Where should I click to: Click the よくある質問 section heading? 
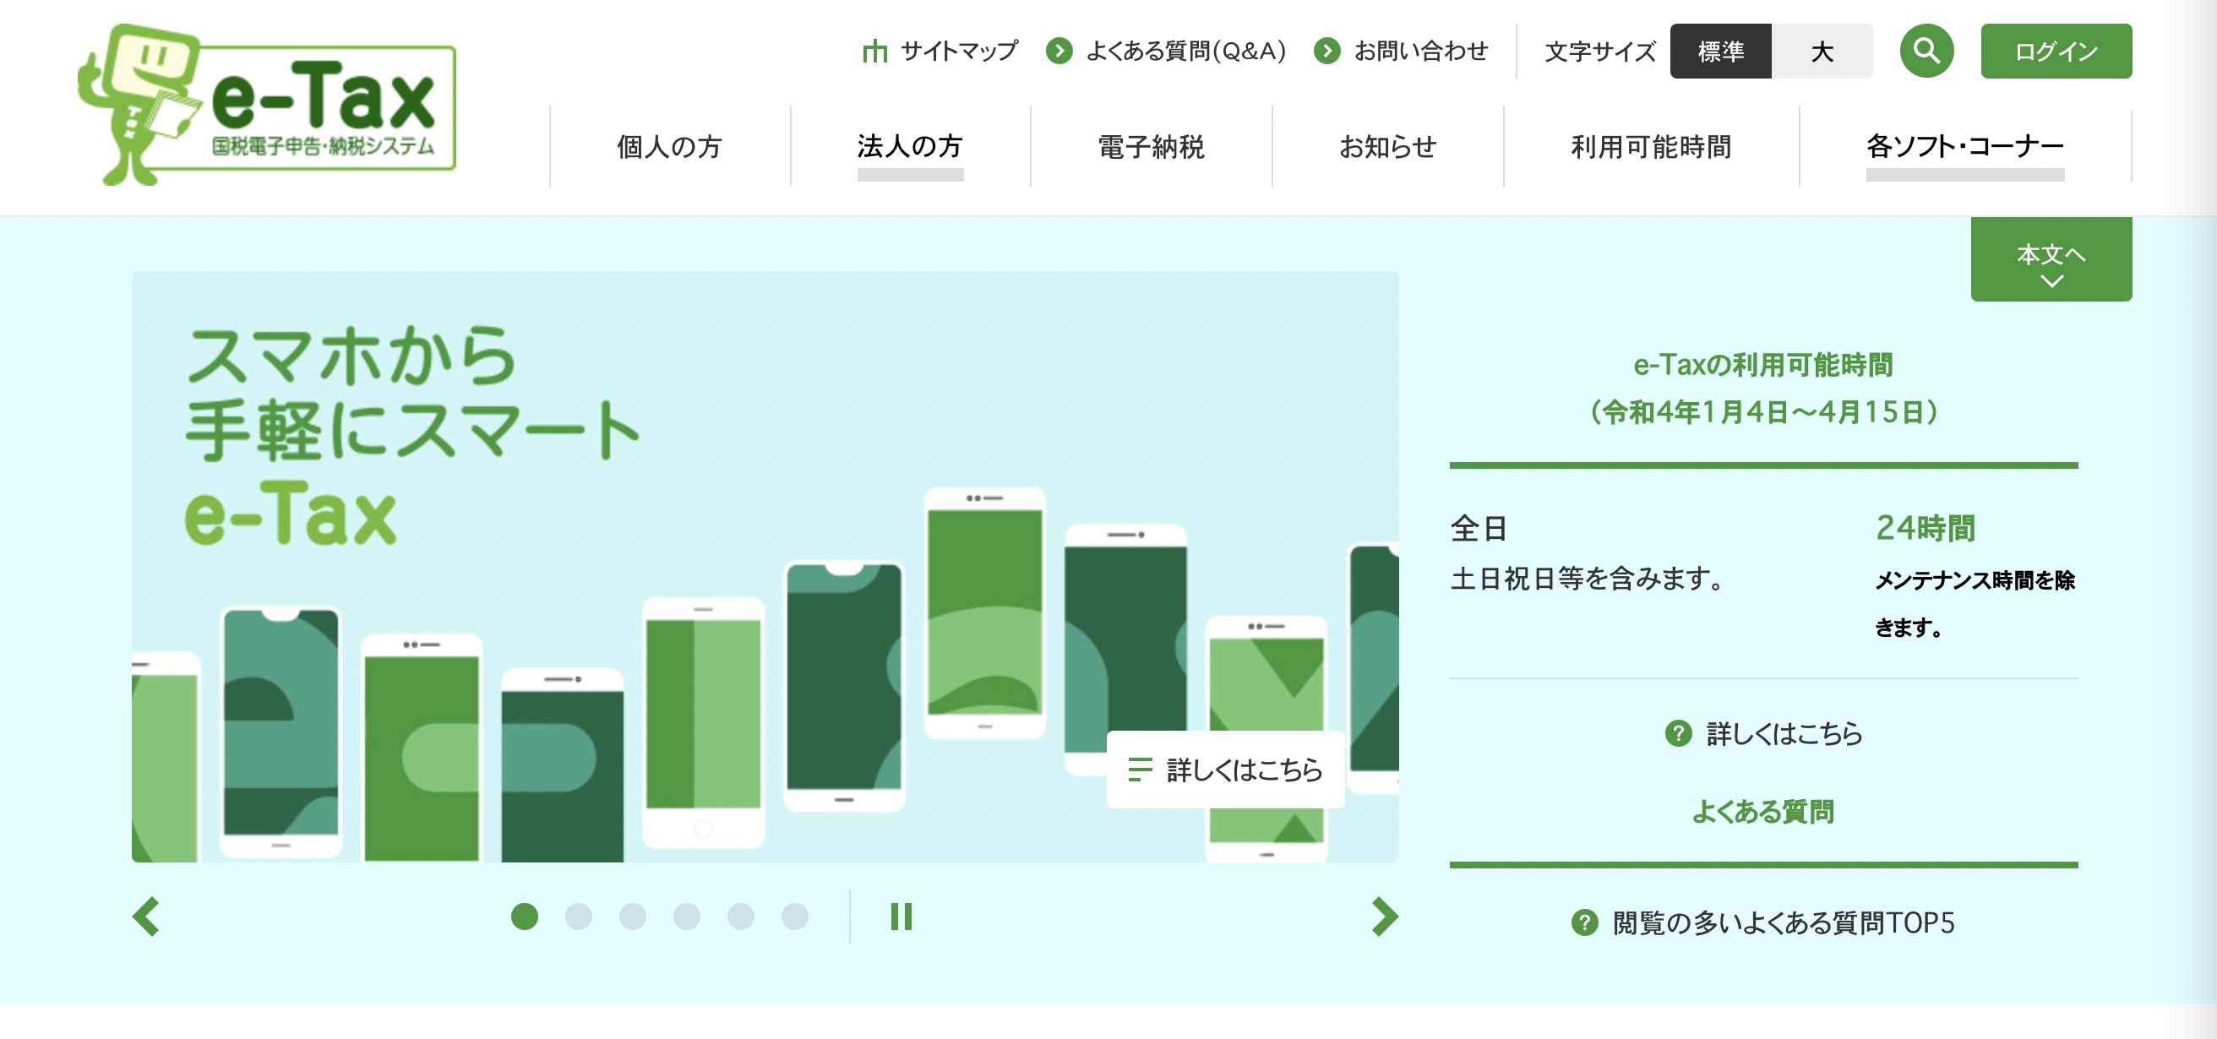click(1763, 811)
